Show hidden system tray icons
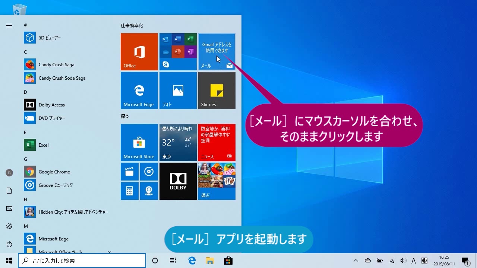 [356, 261]
